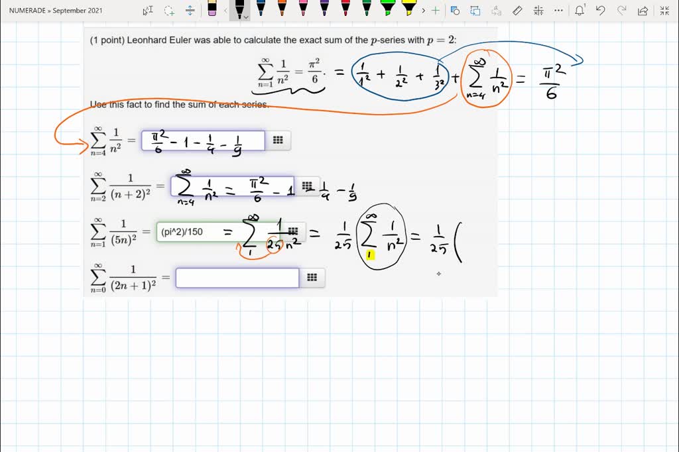This screenshot has width=679, height=452.
Task: Select the Ruler tool
Action: pos(517,11)
